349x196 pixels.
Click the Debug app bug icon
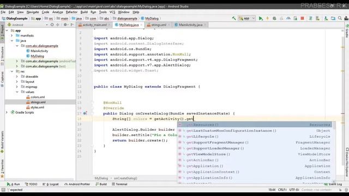tap(274, 19)
